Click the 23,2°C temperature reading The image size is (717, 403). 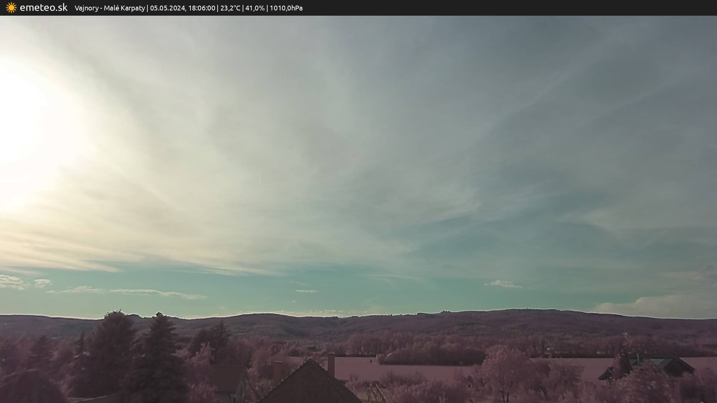230,8
